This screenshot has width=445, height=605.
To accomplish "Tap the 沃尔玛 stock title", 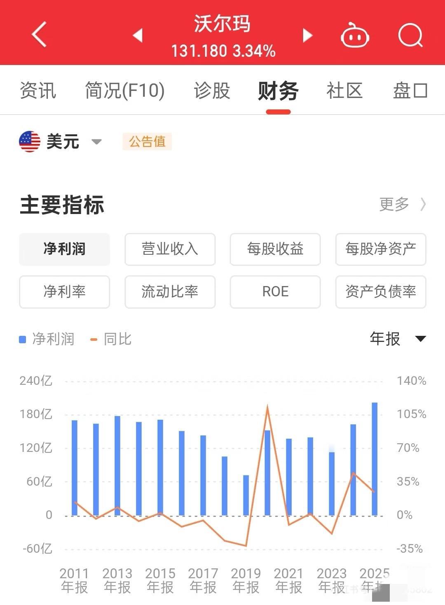I will [x=222, y=23].
